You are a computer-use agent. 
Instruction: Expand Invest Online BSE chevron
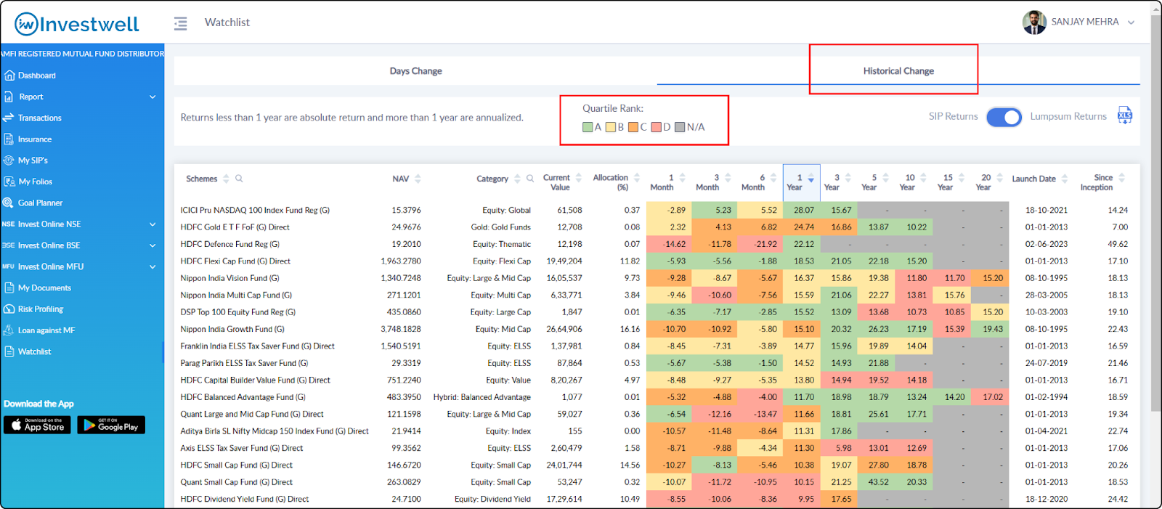(153, 245)
